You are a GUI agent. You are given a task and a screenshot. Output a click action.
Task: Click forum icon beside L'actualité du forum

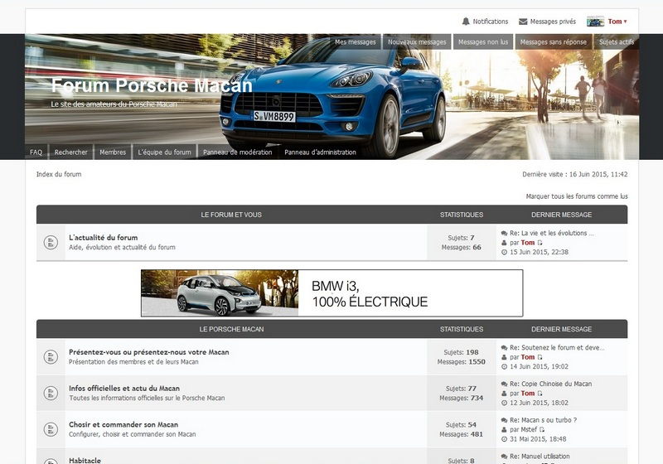[x=51, y=242]
